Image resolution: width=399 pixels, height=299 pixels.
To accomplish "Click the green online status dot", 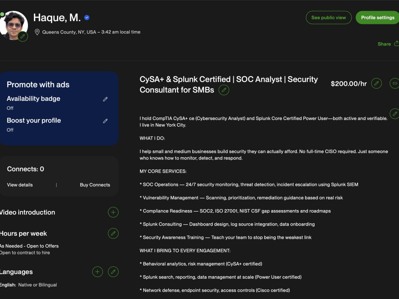I will click(2, 14).
